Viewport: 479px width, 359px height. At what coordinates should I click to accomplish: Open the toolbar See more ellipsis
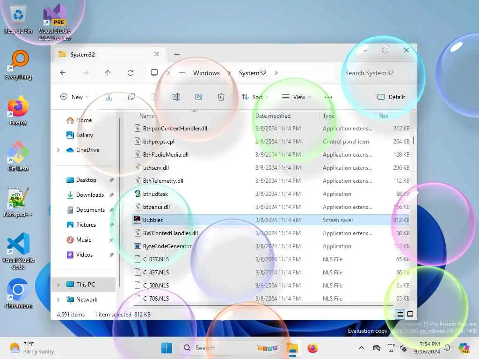[328, 97]
